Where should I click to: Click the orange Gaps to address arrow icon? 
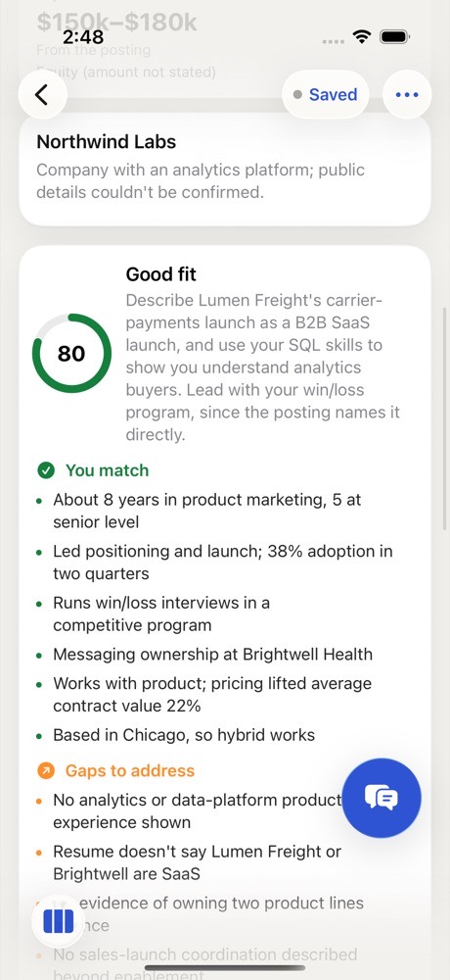(x=46, y=770)
